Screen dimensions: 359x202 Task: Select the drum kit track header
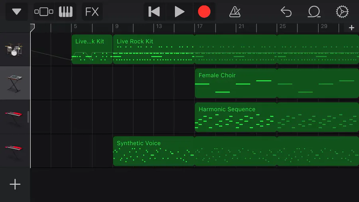click(15, 50)
